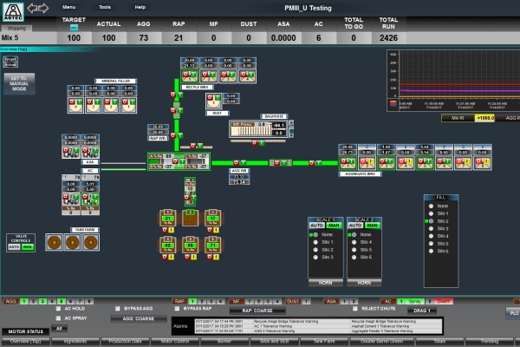Select aggregate bin 1 feeder icon

(x=348, y=163)
